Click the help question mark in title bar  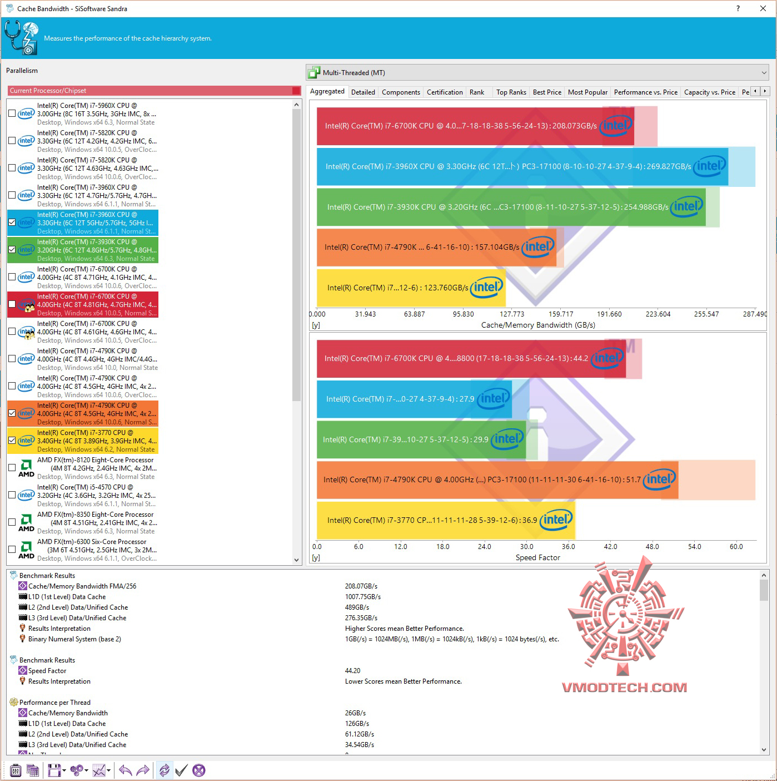[x=738, y=8]
